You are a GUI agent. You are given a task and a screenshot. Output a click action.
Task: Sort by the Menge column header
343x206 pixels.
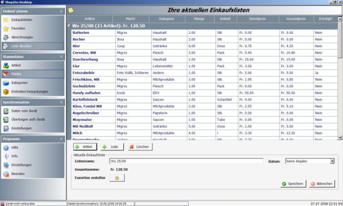pos(199,19)
